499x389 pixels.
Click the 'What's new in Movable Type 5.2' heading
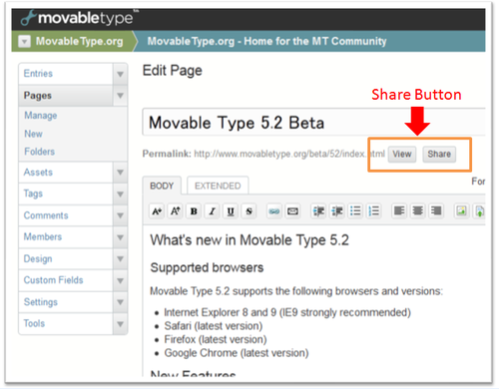249,240
